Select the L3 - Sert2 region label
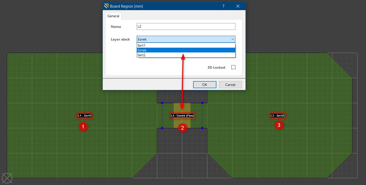 (x=277, y=115)
